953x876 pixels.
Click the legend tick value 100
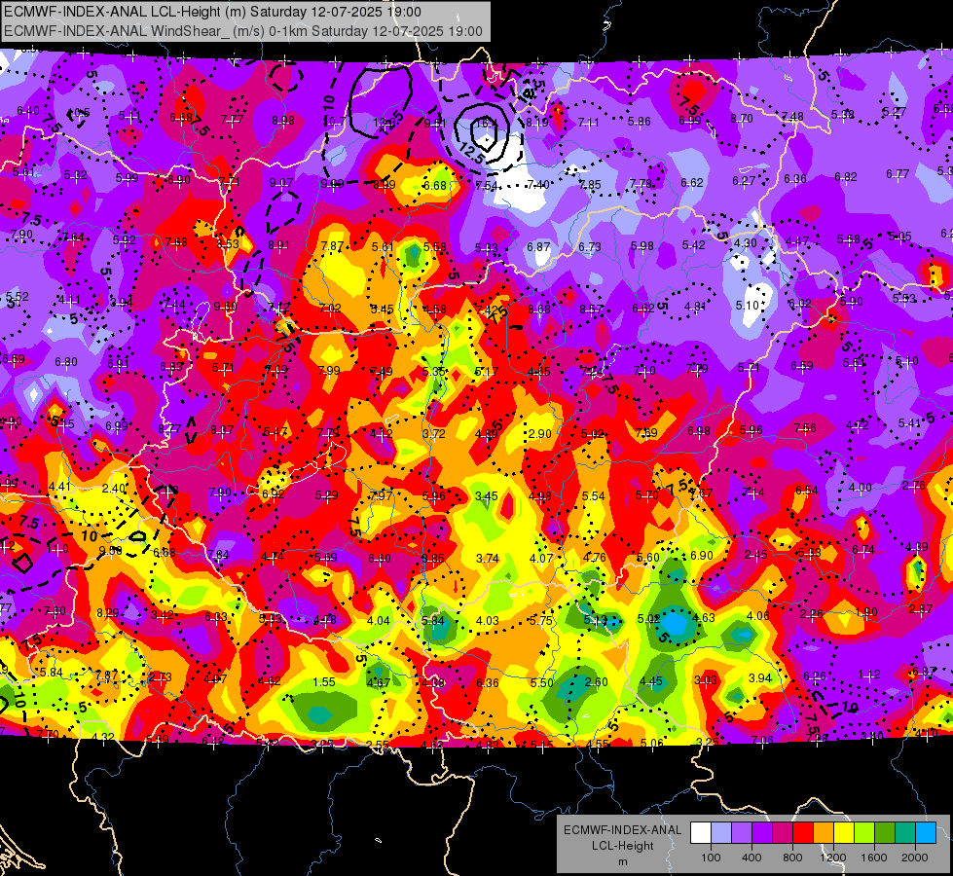coord(711,858)
